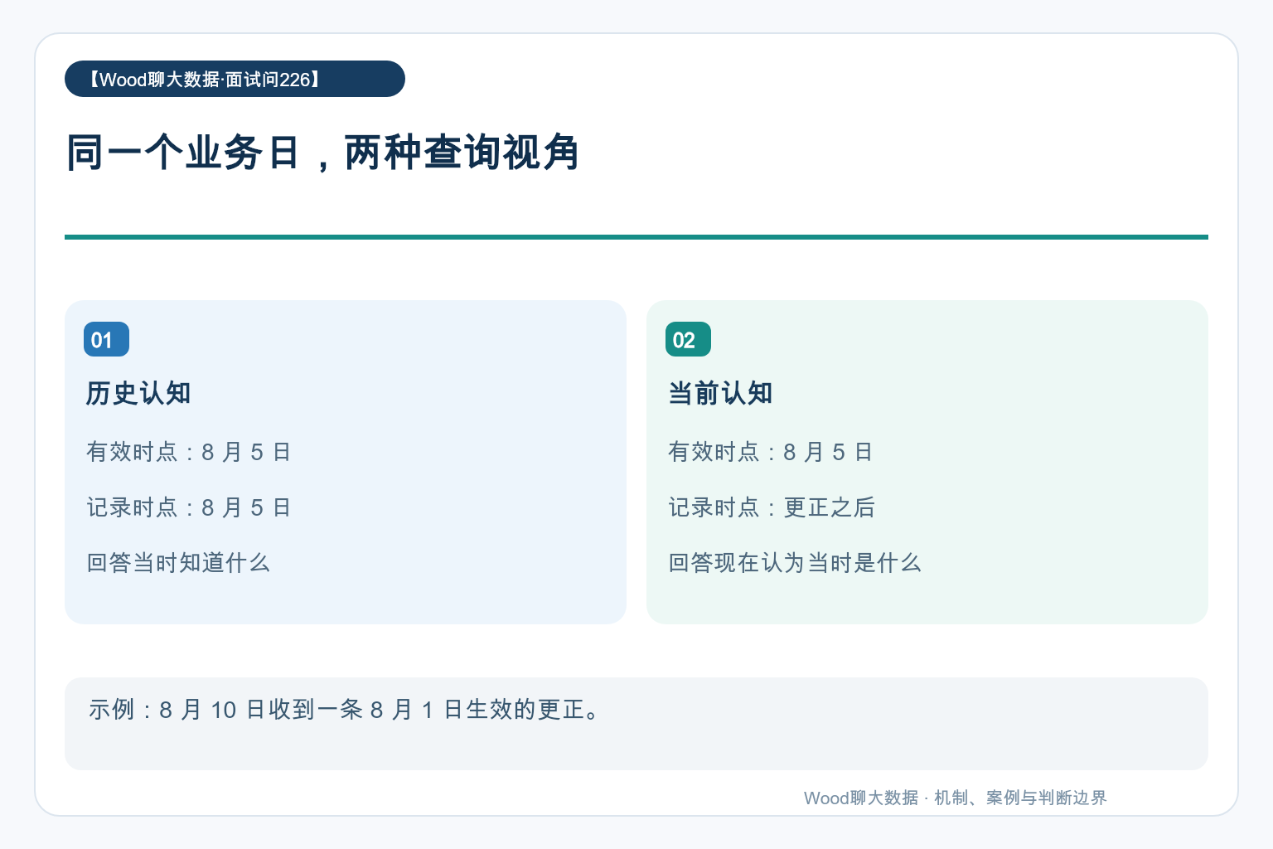
Task: Select the 历史认知 card heading
Action: click(x=138, y=393)
